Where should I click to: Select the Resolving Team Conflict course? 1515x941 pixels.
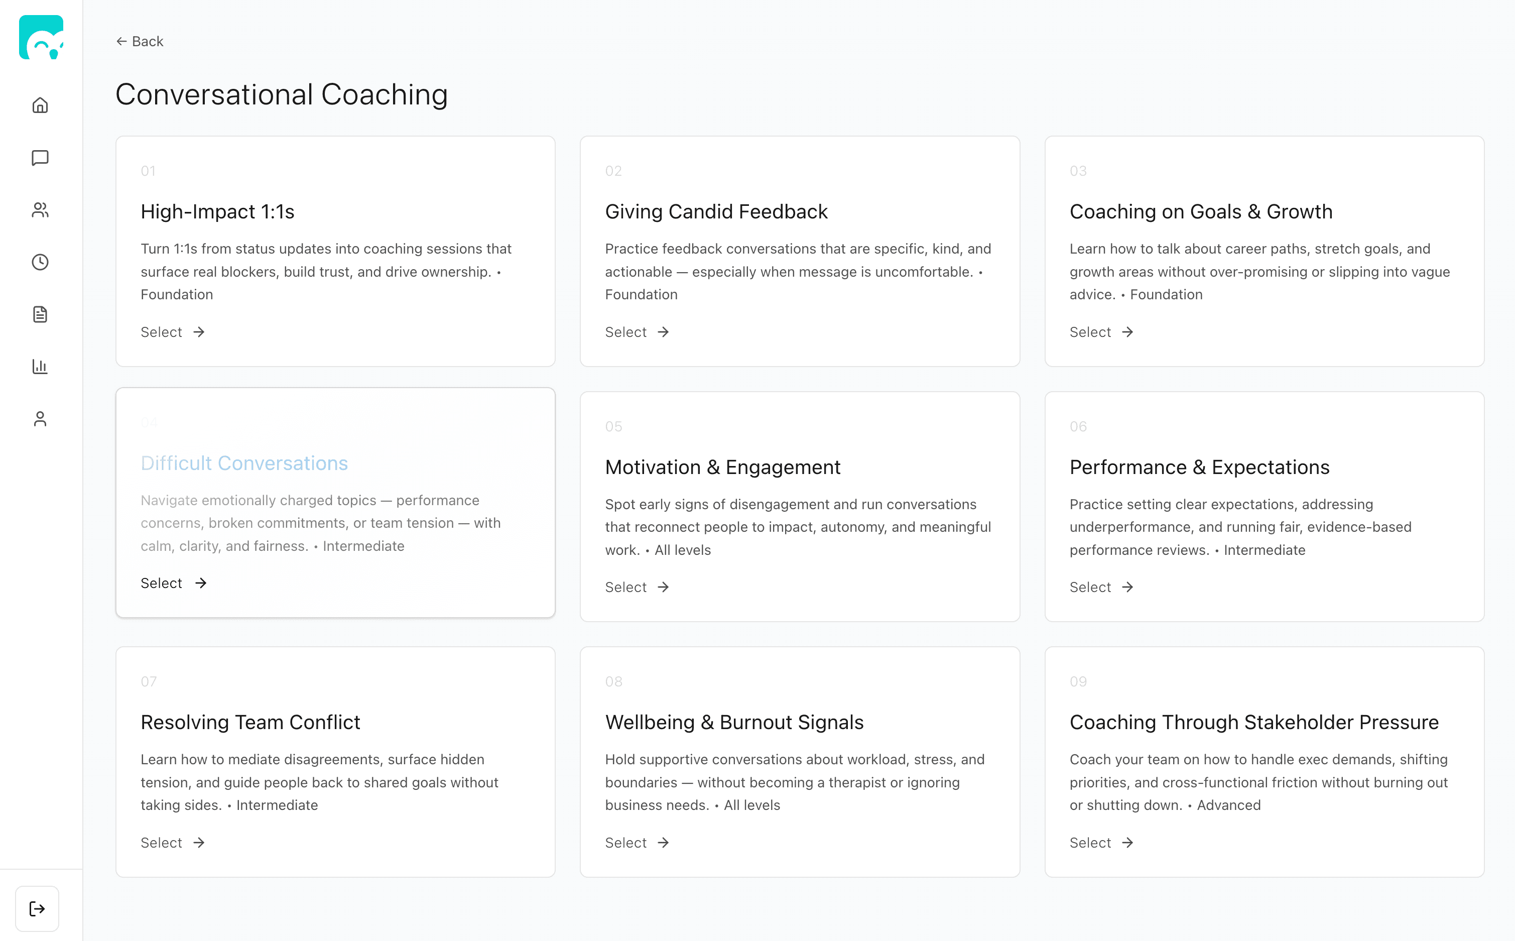click(172, 843)
